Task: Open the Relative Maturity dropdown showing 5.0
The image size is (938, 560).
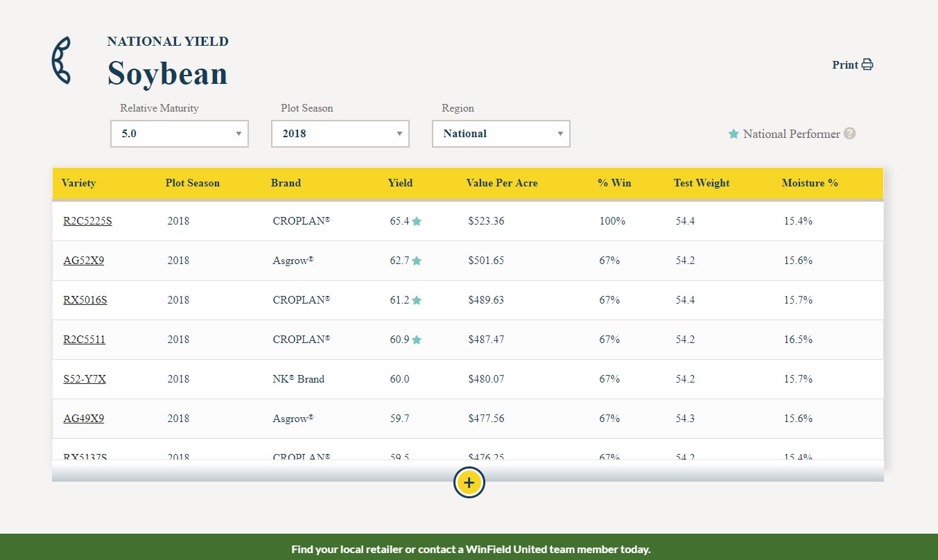Action: 180,134
